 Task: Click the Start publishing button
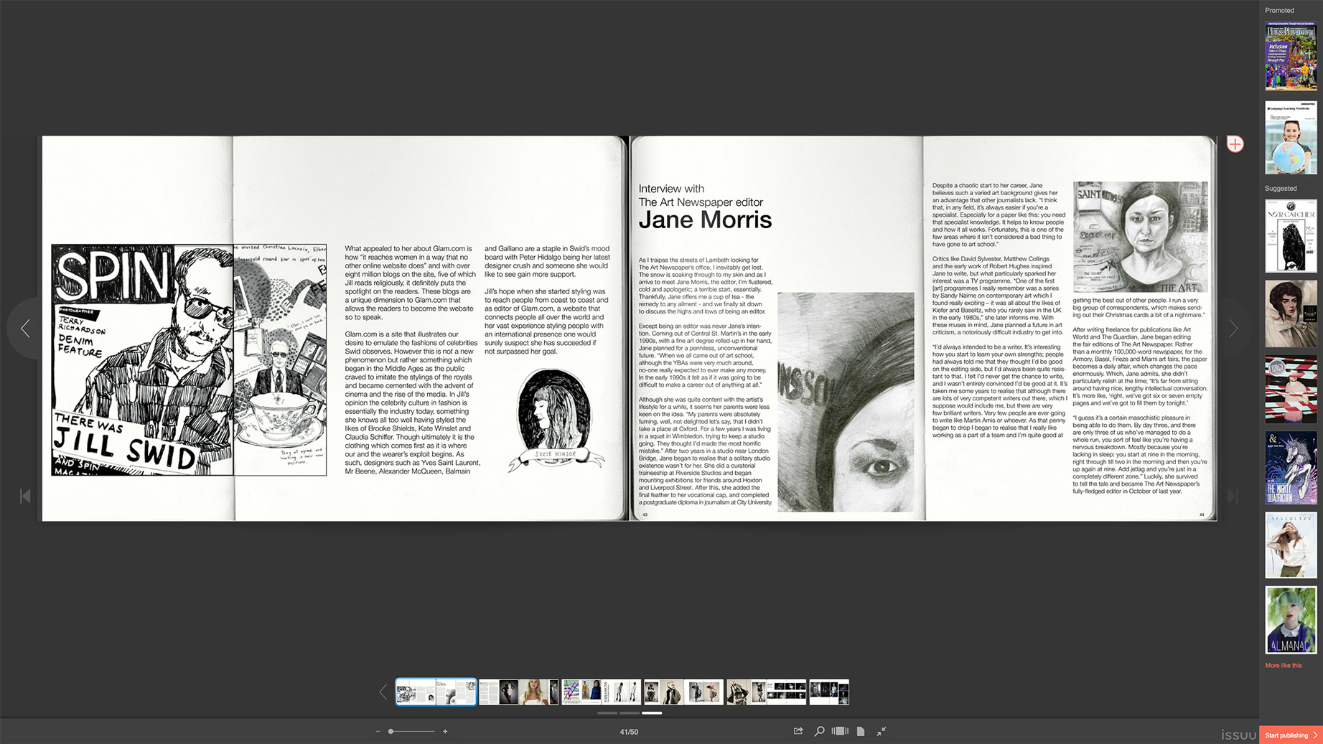(x=1291, y=735)
